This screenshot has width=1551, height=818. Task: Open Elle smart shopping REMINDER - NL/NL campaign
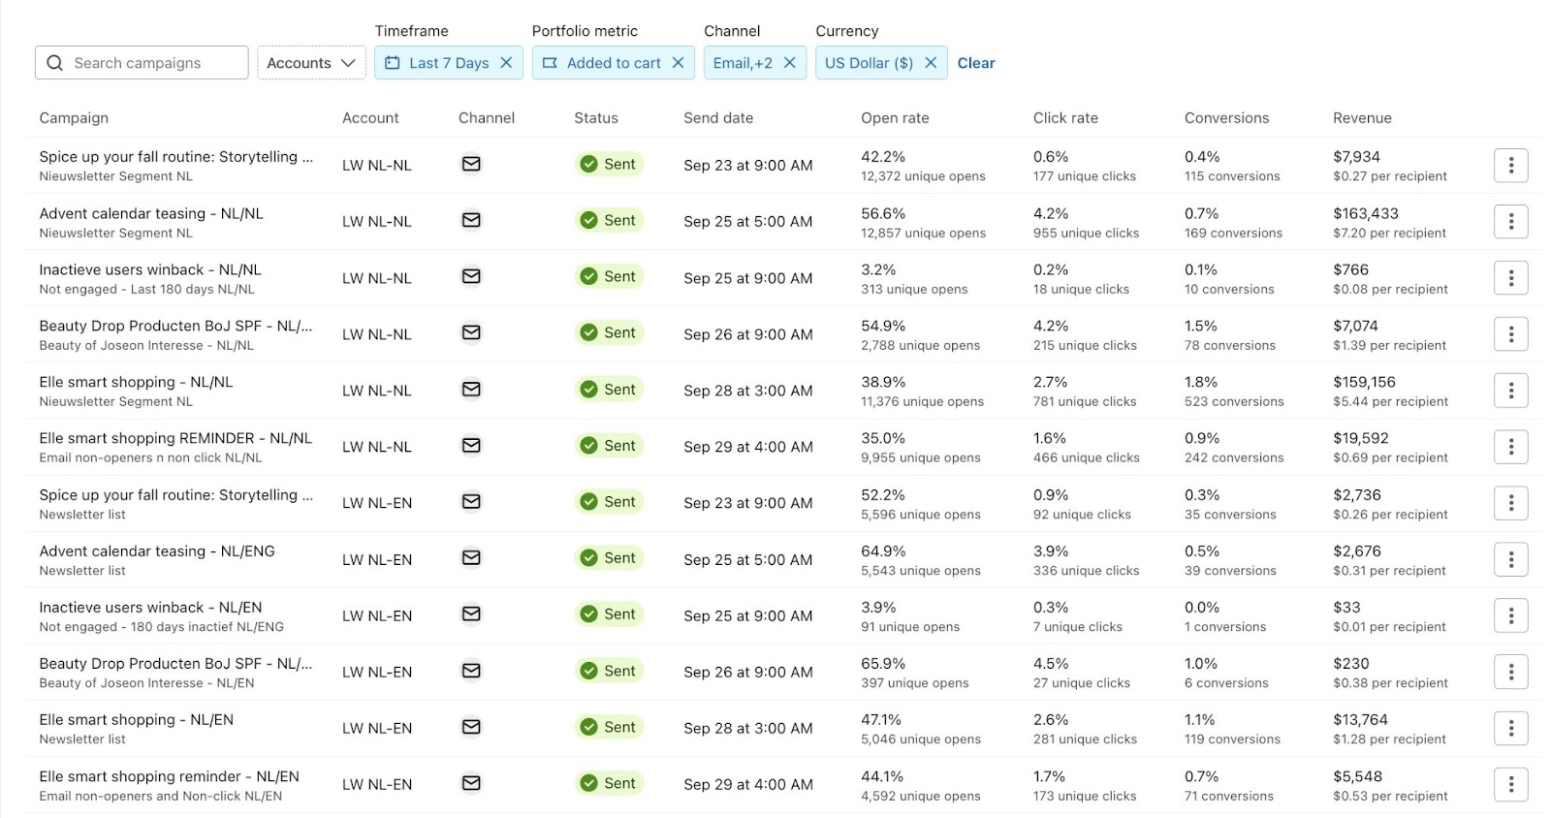tap(175, 438)
